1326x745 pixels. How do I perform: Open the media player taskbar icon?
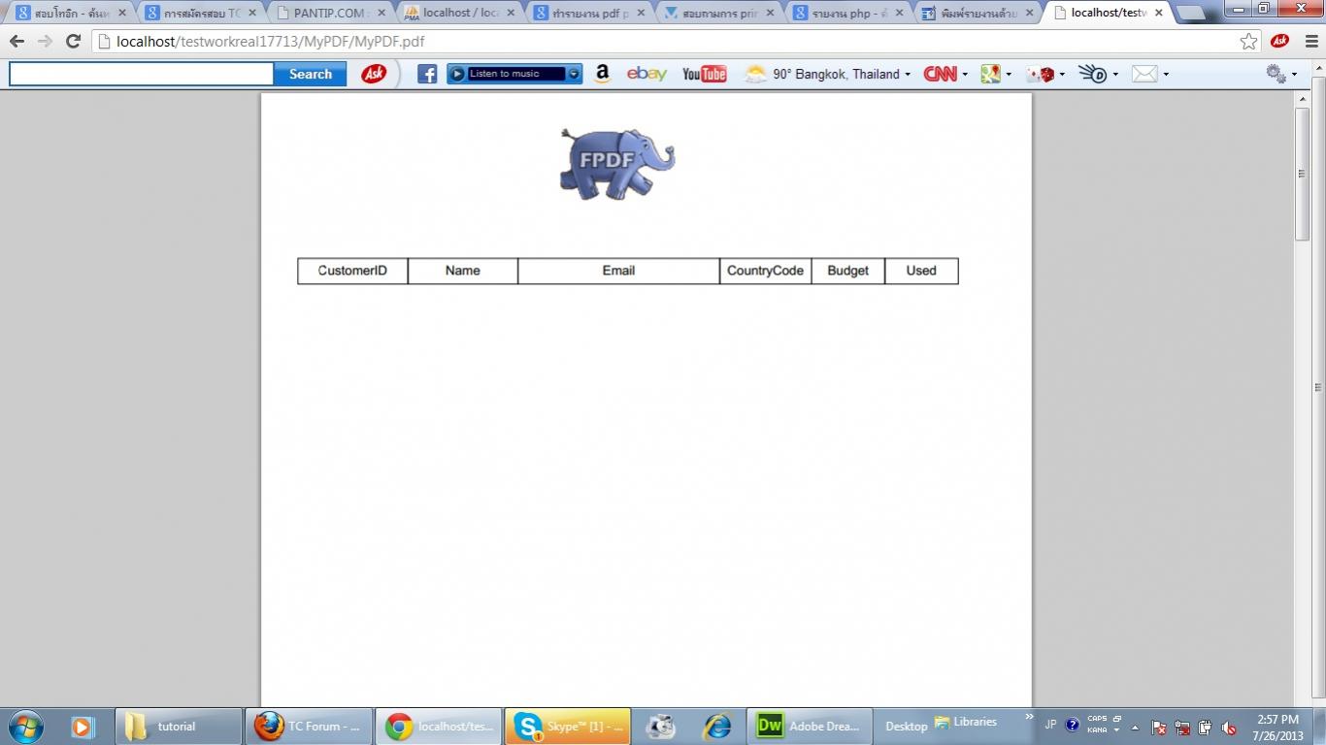click(x=83, y=727)
